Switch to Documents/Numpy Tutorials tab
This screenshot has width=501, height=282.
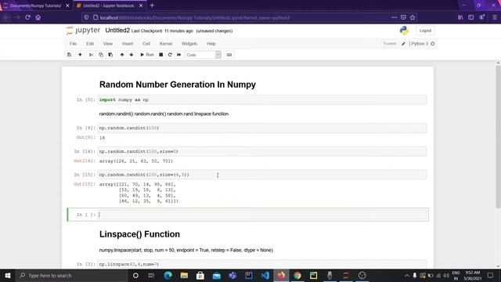point(36,5)
